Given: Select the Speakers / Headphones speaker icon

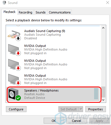Looking at the screenshot, I should [x=14, y=94].
